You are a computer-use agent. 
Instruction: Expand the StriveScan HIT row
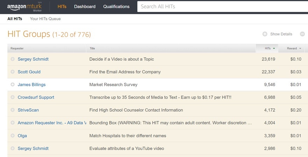click(x=13, y=110)
